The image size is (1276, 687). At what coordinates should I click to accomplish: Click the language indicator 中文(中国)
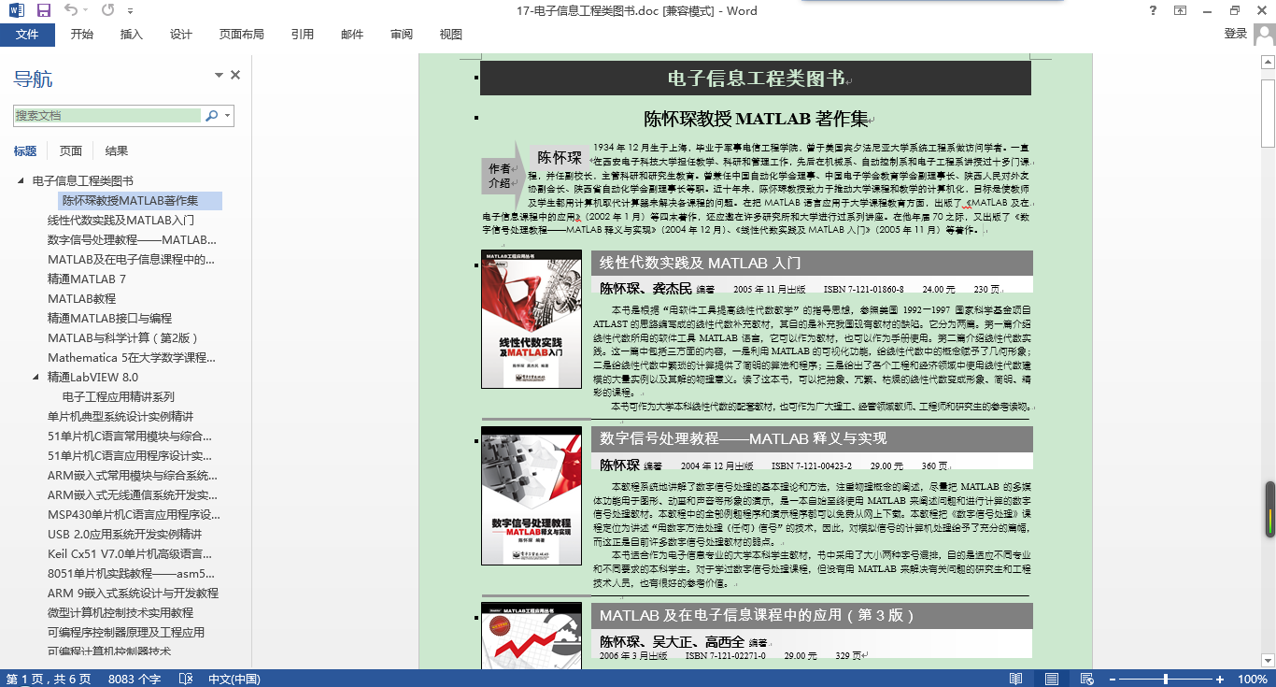point(234,679)
